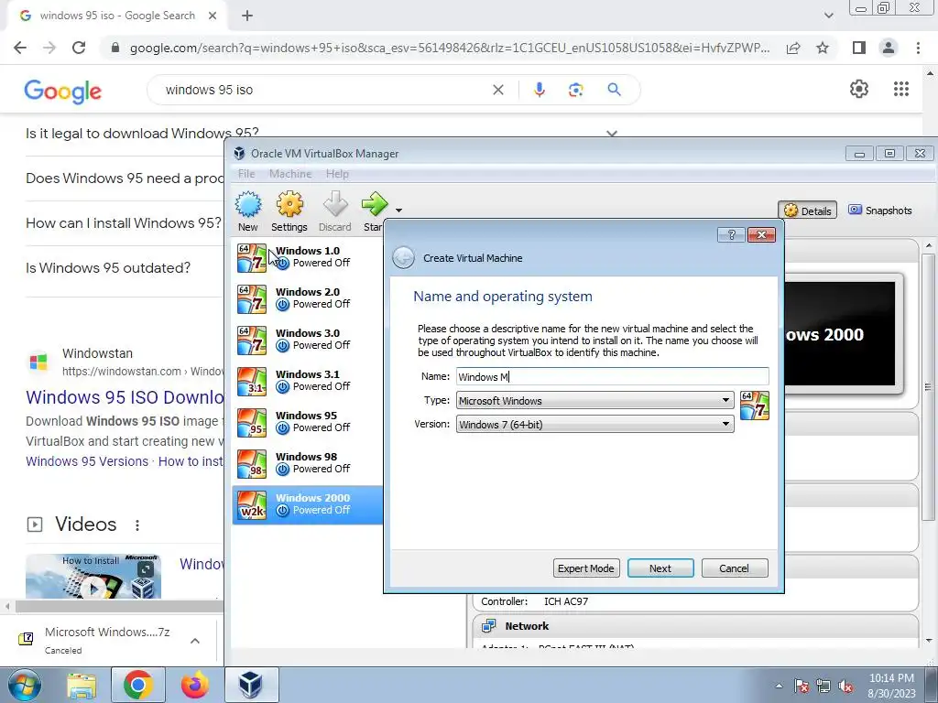938x703 pixels.
Task: Switch to Details view in VirtualBox
Action: (808, 211)
